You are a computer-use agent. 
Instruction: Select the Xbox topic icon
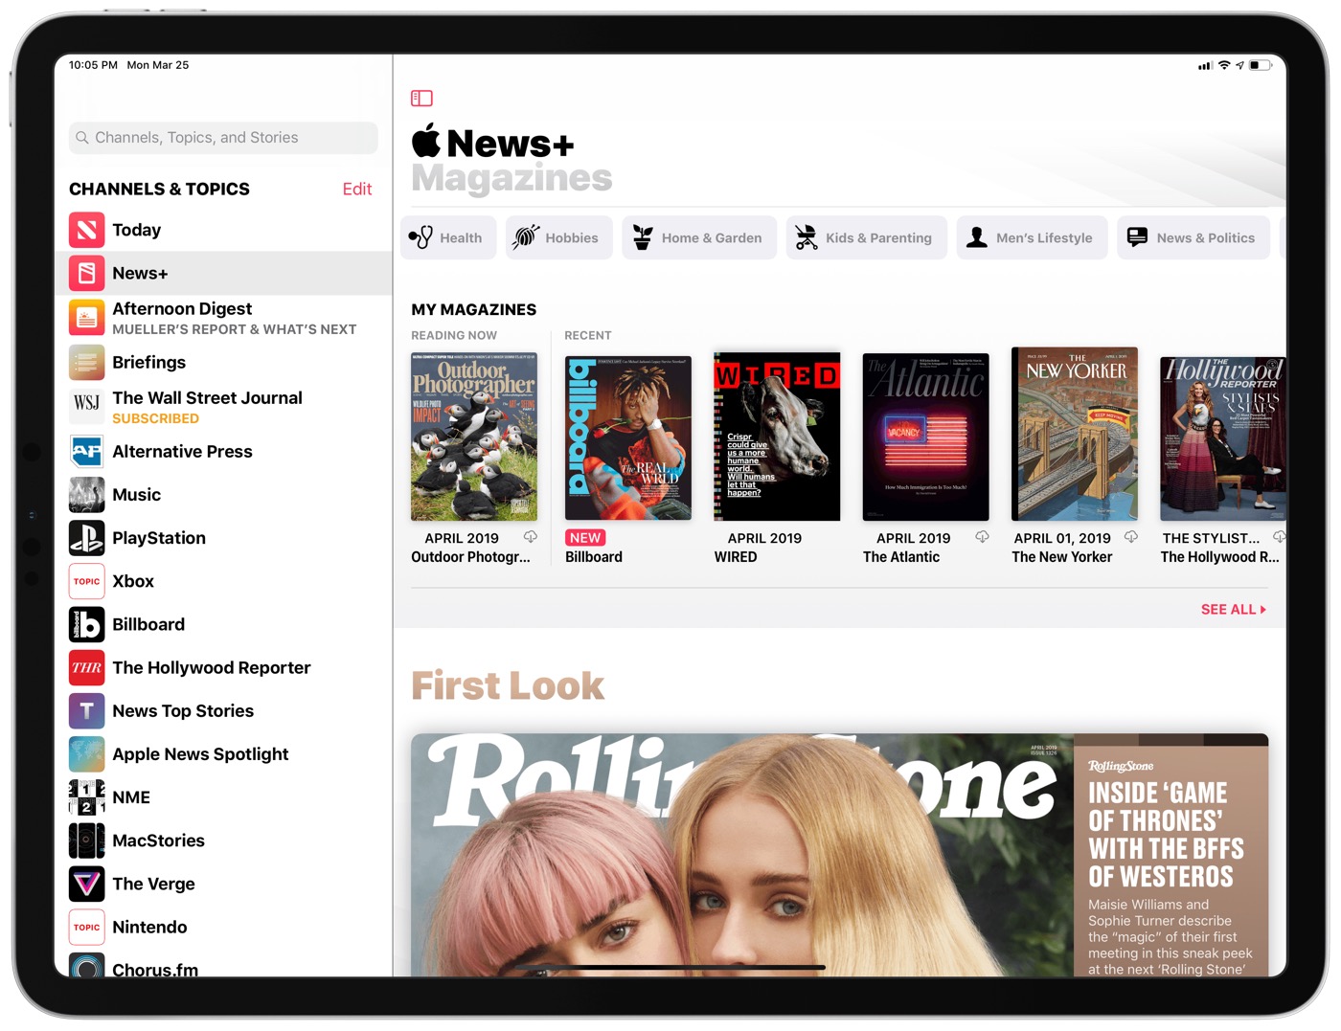coord(86,581)
